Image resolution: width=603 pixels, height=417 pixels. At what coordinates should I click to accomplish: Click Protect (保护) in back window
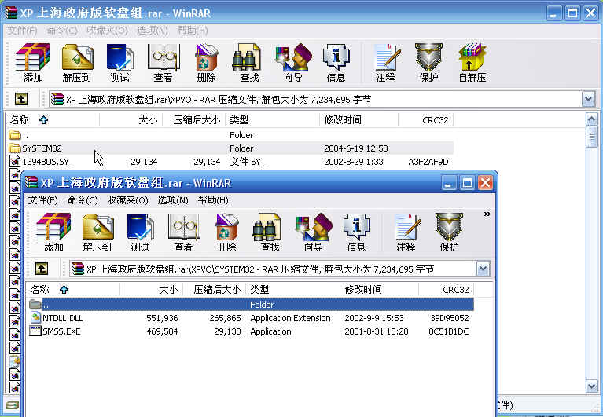428,63
